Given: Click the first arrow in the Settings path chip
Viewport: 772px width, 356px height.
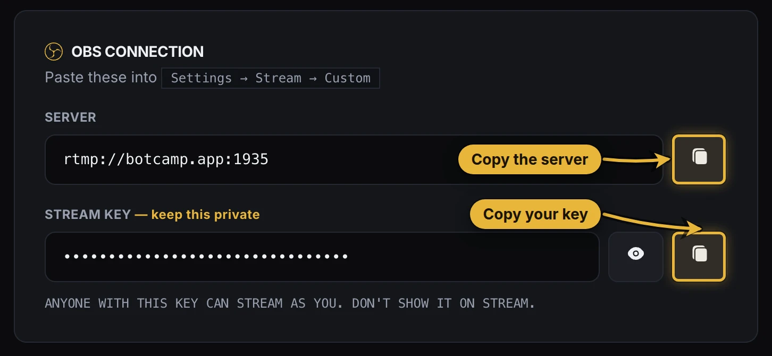Looking at the screenshot, I should [244, 78].
